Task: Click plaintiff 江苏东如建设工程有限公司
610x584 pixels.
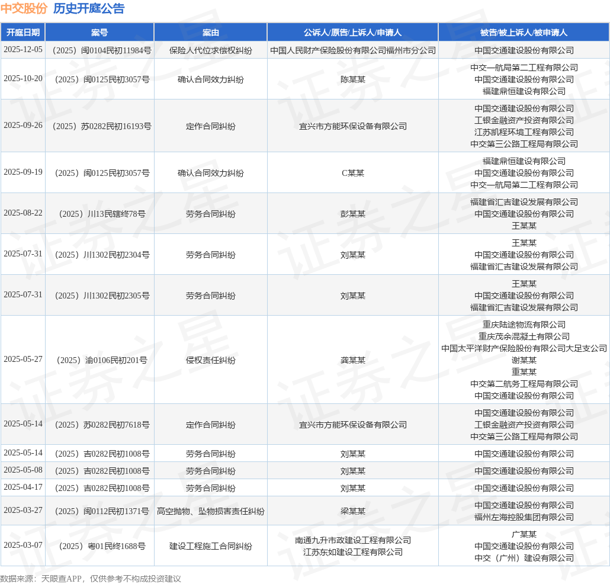Action: pos(353,551)
